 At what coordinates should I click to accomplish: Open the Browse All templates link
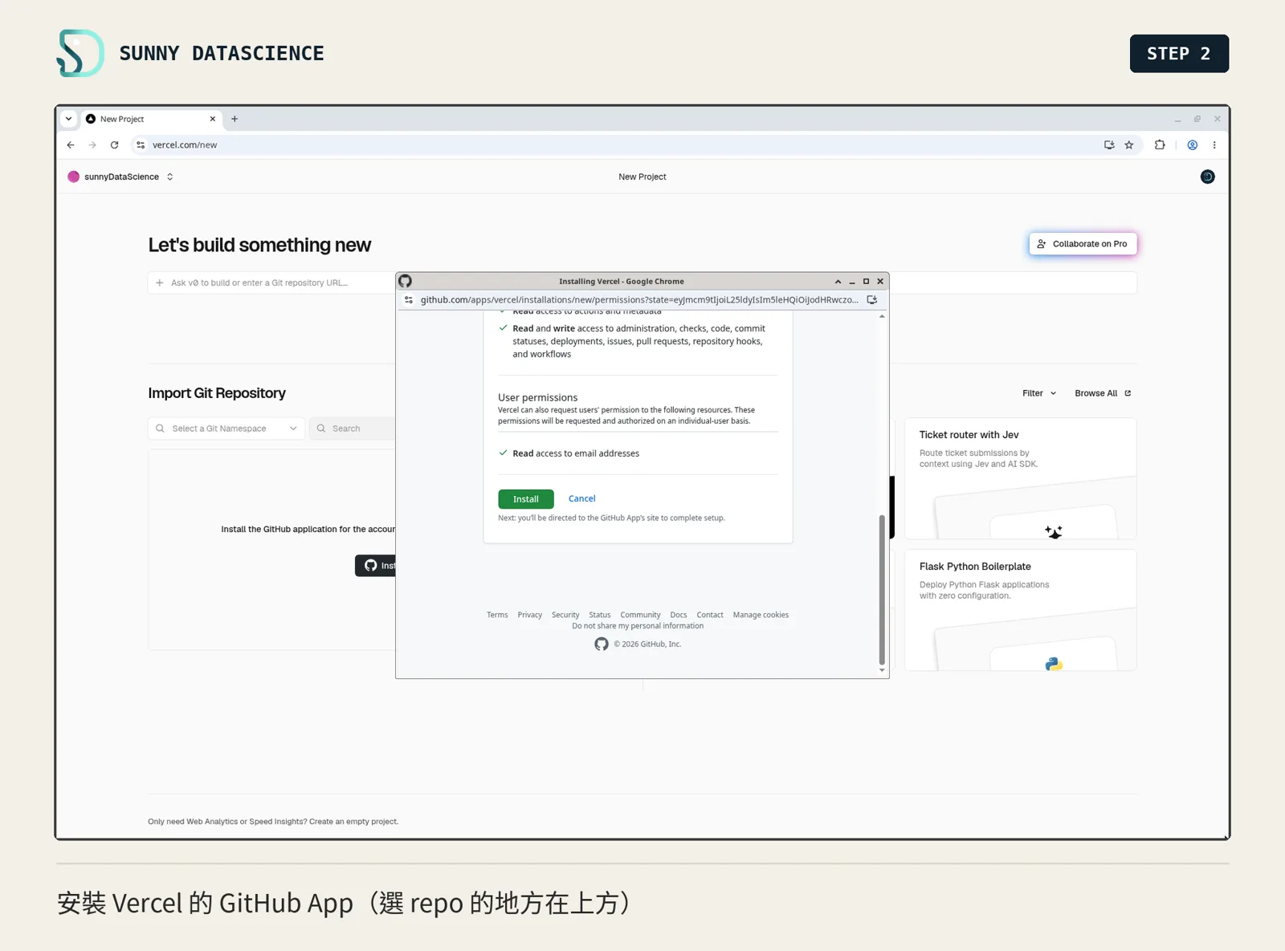pos(1103,393)
